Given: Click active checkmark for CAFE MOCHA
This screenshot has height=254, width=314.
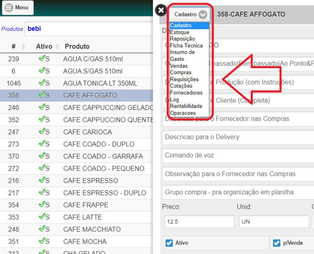Looking at the screenshot, I should [x=42, y=241].
